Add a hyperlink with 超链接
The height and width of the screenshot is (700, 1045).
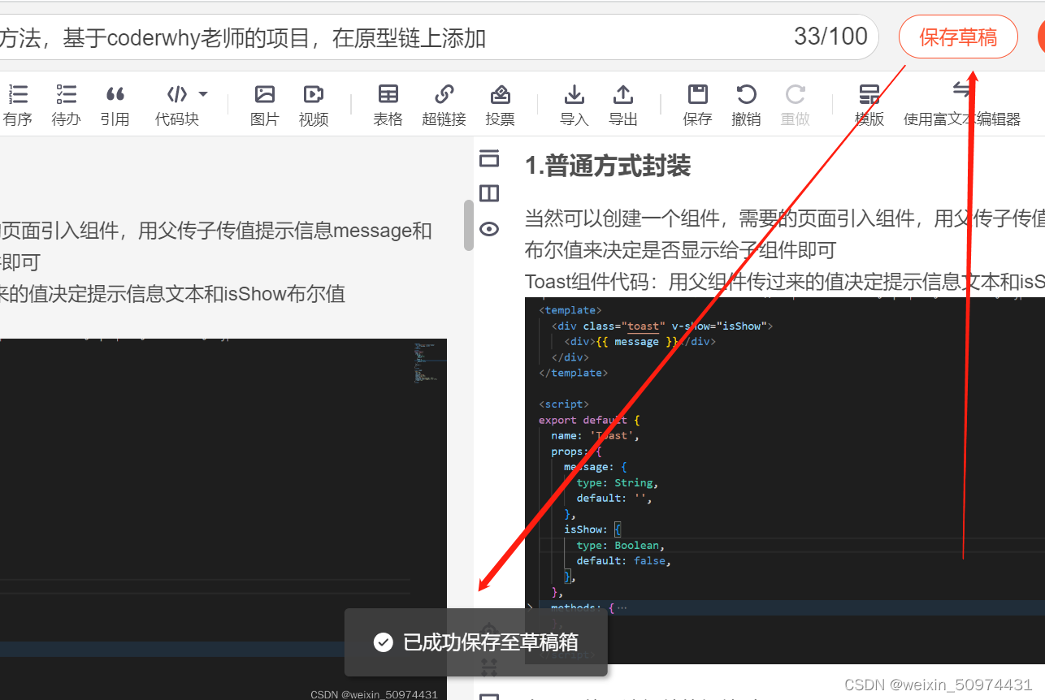point(444,105)
